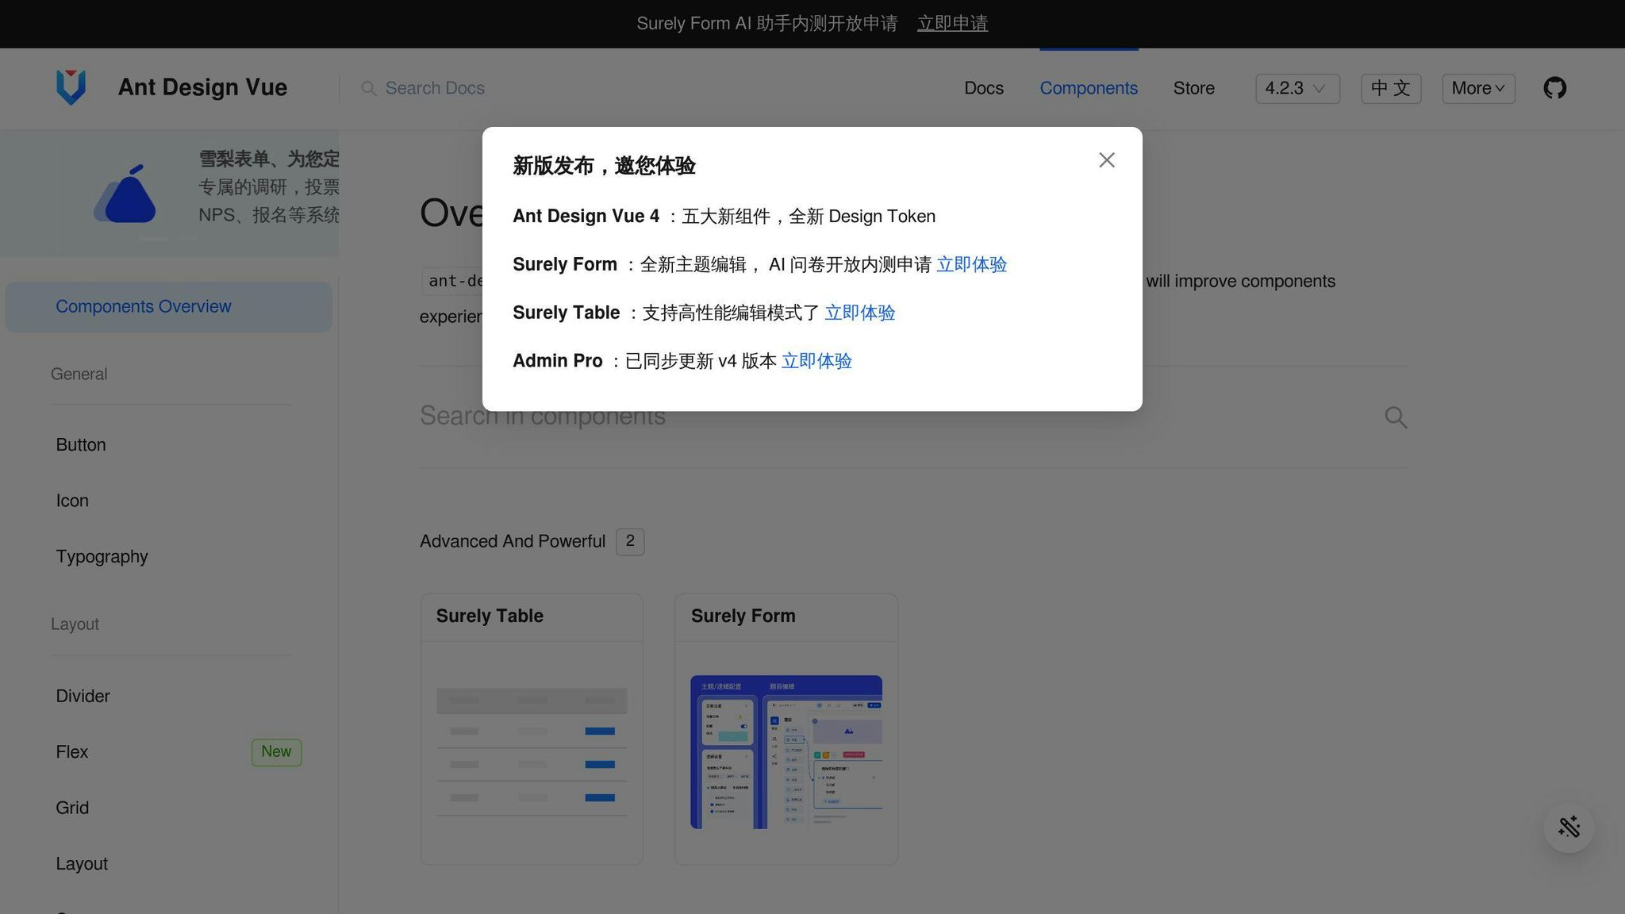Click 立即体验 link for Surely Form

[971, 265]
